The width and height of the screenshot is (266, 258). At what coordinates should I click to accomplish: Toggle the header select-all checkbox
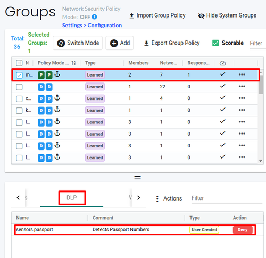tap(19, 63)
